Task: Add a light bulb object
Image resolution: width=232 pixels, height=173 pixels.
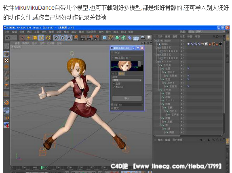Action: 149,38
